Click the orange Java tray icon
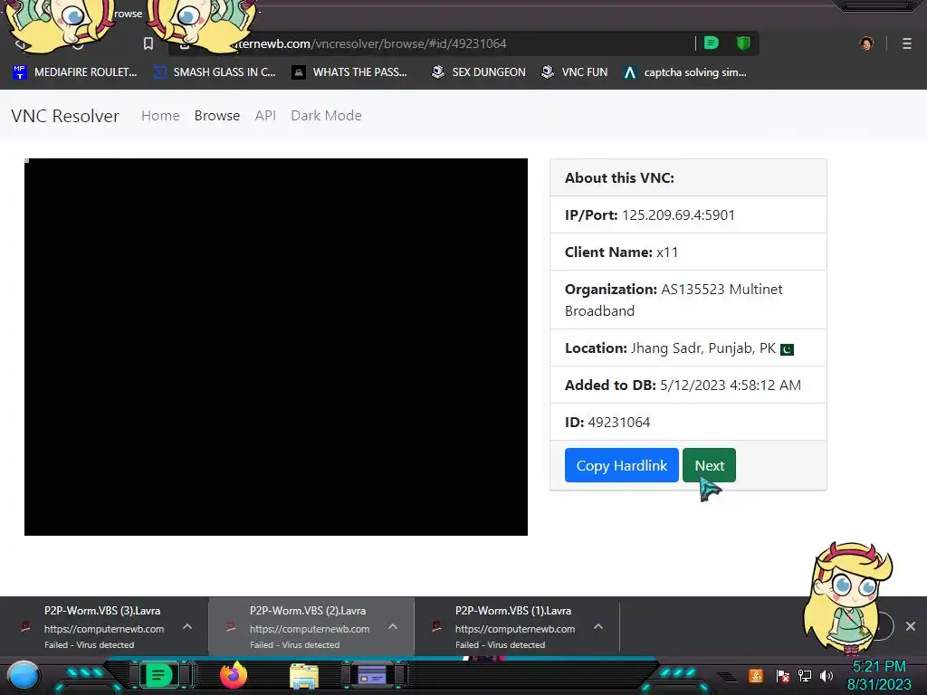927x695 pixels. (756, 675)
